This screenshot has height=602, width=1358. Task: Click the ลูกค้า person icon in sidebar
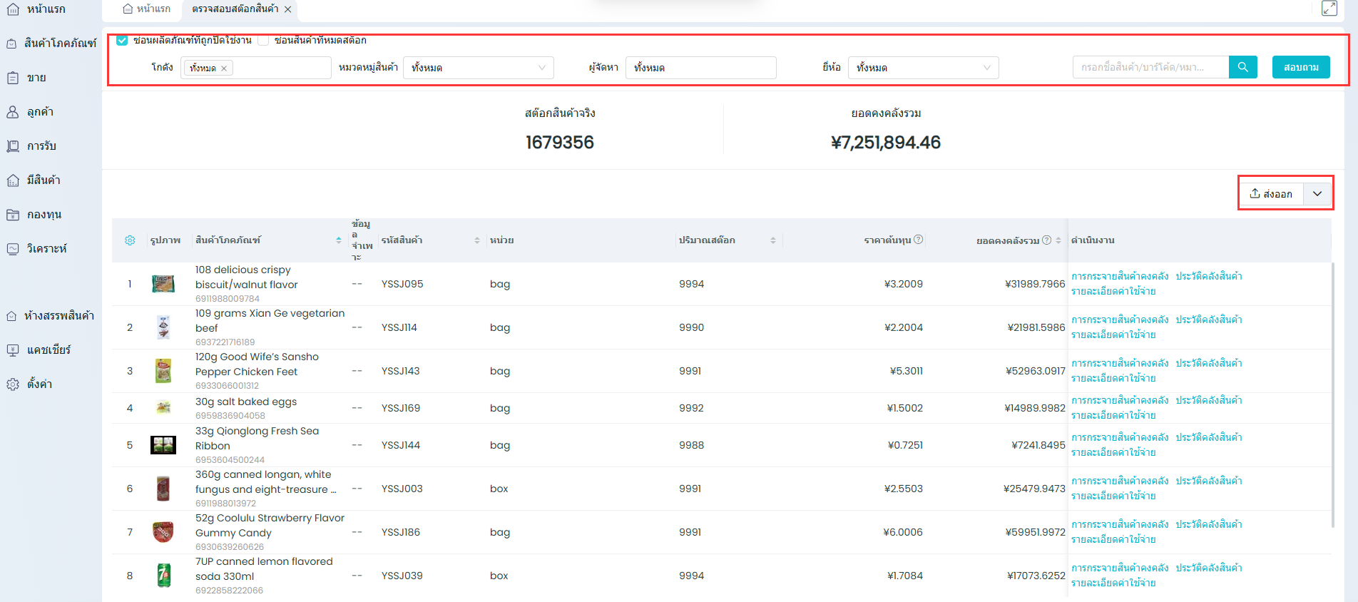tap(13, 112)
